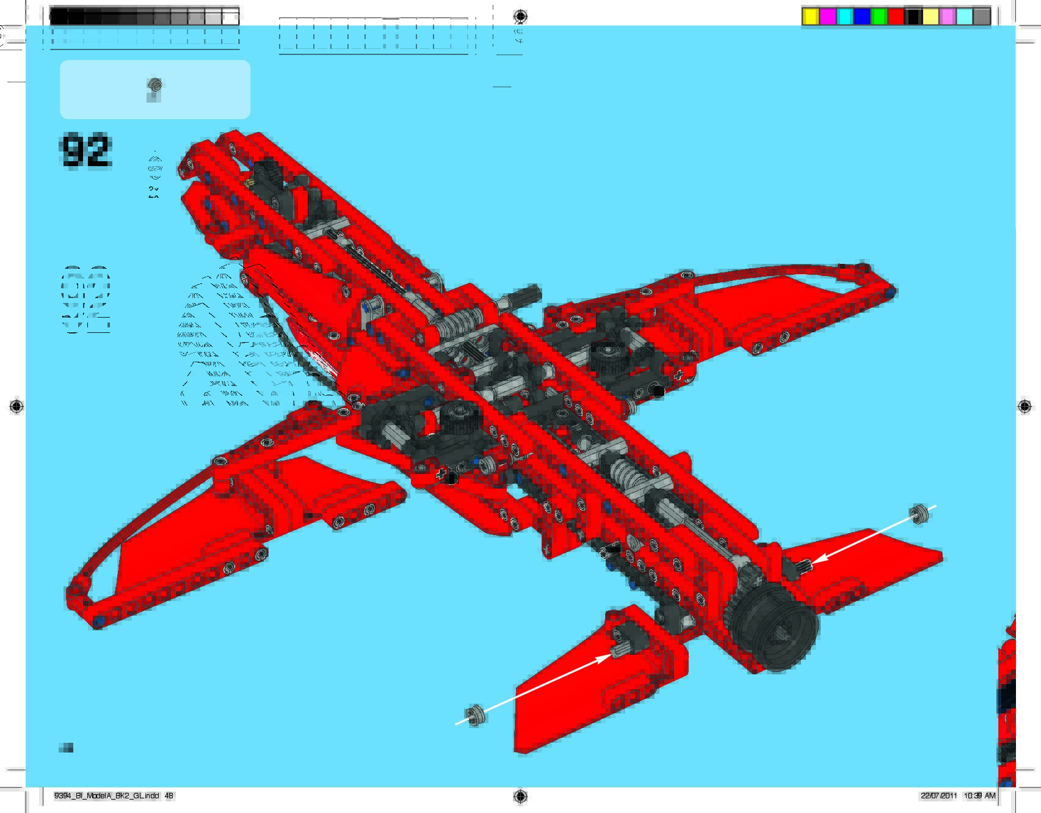Image resolution: width=1041 pixels, height=813 pixels.
Task: Click the bold step number 92
Action: pos(85,150)
